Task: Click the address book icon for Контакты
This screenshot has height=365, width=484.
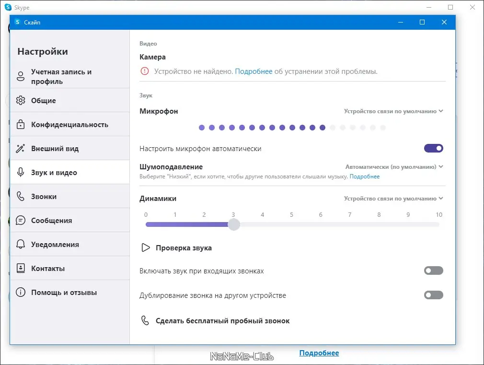Action: (x=21, y=268)
